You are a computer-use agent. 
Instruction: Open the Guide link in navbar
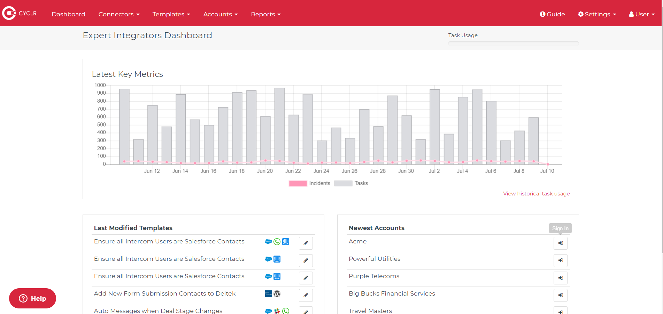tap(552, 14)
